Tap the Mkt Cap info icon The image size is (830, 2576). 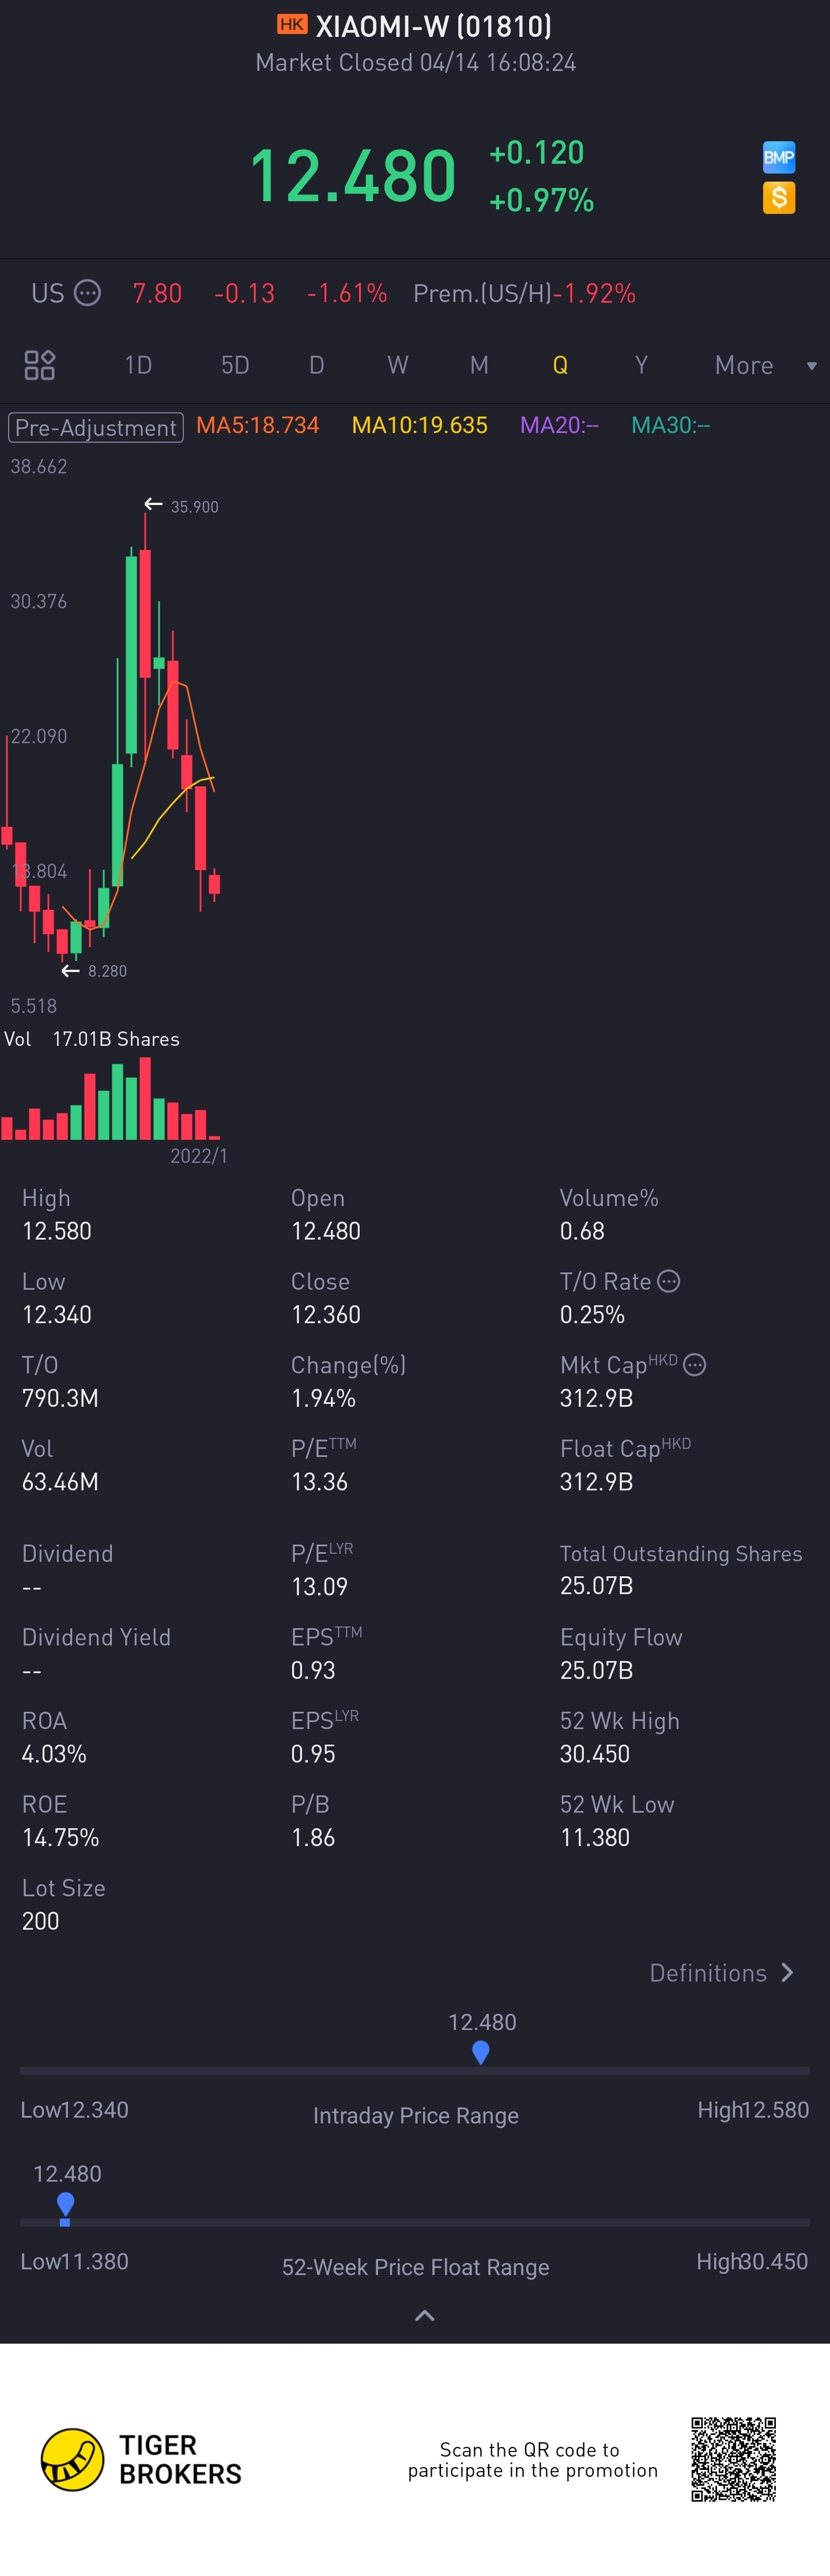695,1365
